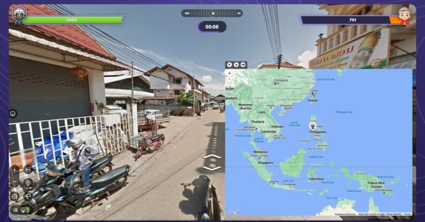Open the game settings gear
The width and height of the screenshot is (425, 222).
click(14, 196)
